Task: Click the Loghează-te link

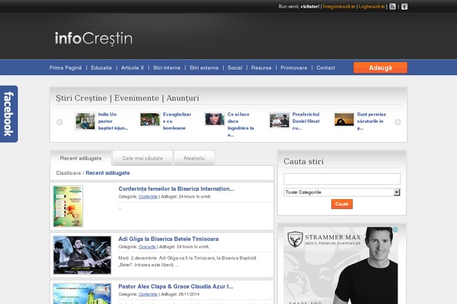Action: [x=372, y=6]
